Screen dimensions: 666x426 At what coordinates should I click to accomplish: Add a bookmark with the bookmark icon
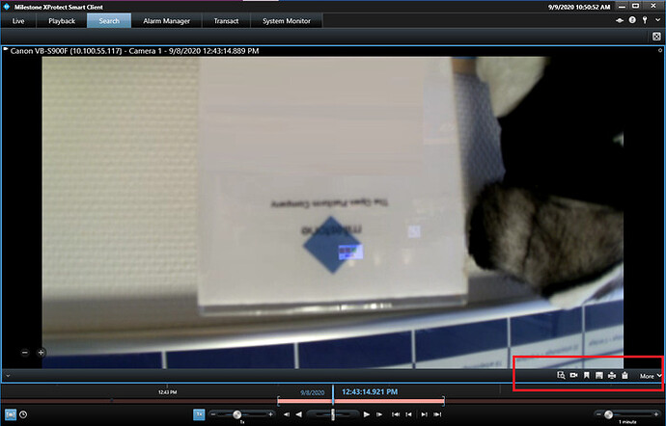click(587, 375)
